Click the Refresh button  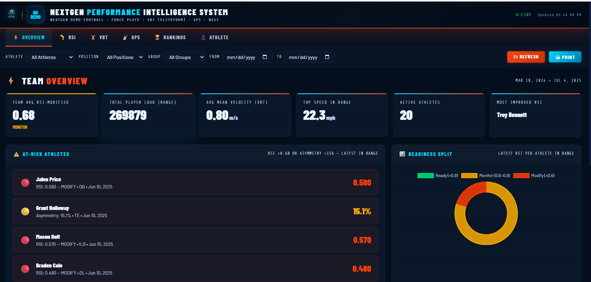pyautogui.click(x=526, y=57)
